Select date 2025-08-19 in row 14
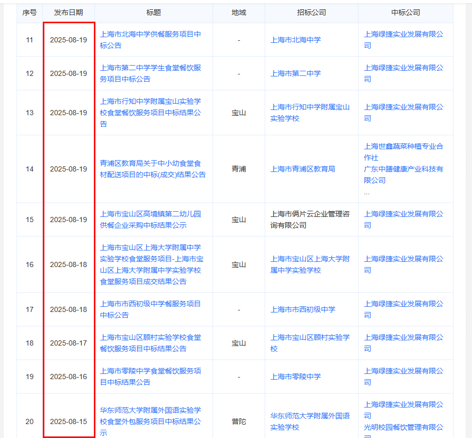Viewport: 472px width, 438px height. click(68, 169)
